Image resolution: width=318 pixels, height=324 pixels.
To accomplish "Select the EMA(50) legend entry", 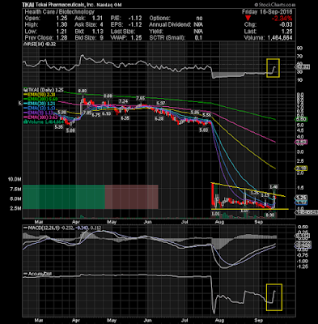I will pyautogui.click(x=39, y=95).
